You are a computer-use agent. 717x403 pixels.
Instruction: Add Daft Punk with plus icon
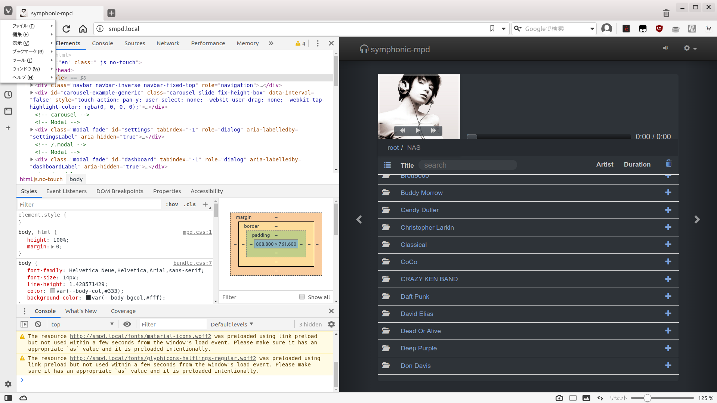[668, 296]
